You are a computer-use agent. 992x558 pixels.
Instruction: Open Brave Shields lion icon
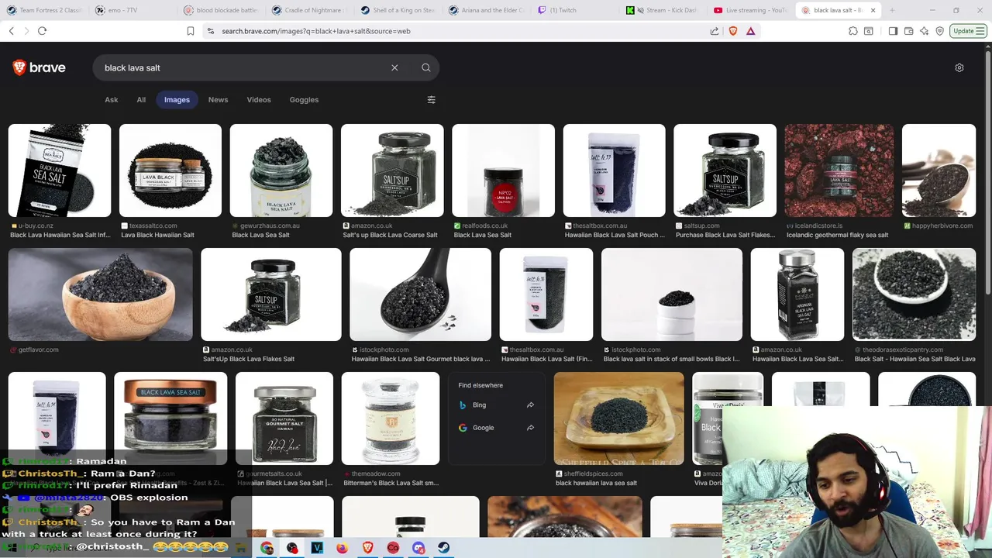click(x=733, y=31)
